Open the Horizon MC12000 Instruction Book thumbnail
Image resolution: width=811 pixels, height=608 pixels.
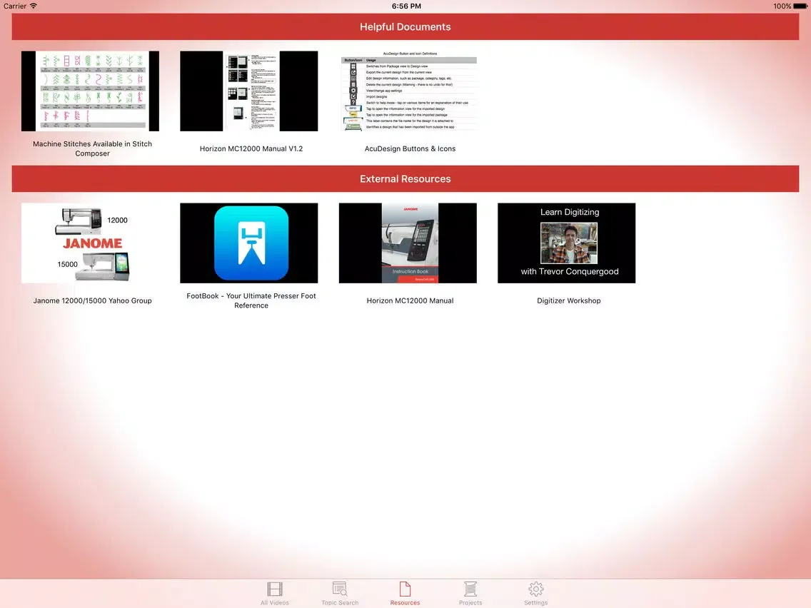point(408,243)
